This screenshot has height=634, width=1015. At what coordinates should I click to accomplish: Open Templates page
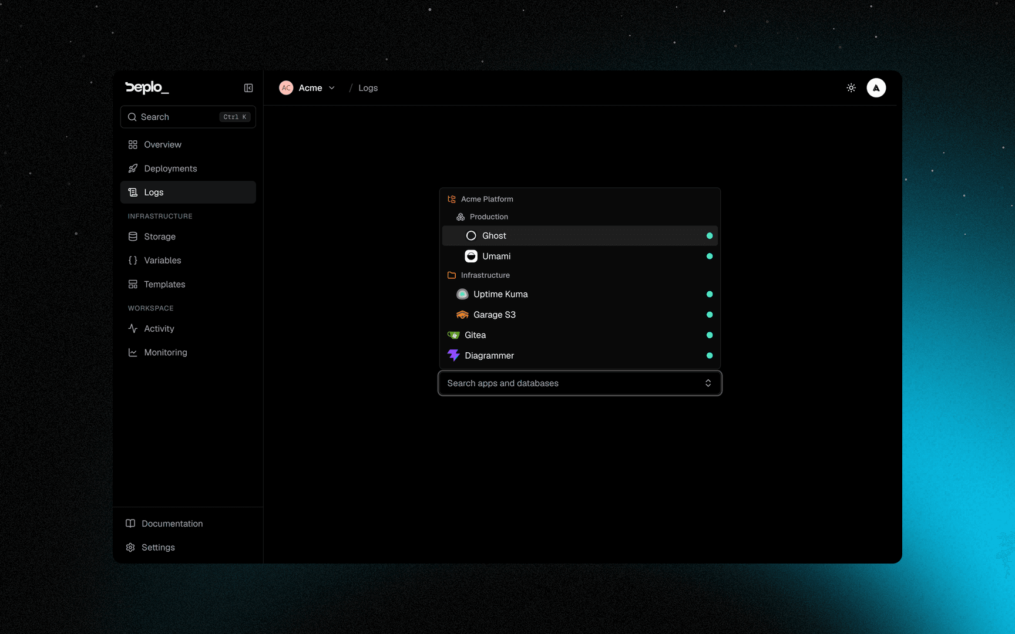(188, 284)
